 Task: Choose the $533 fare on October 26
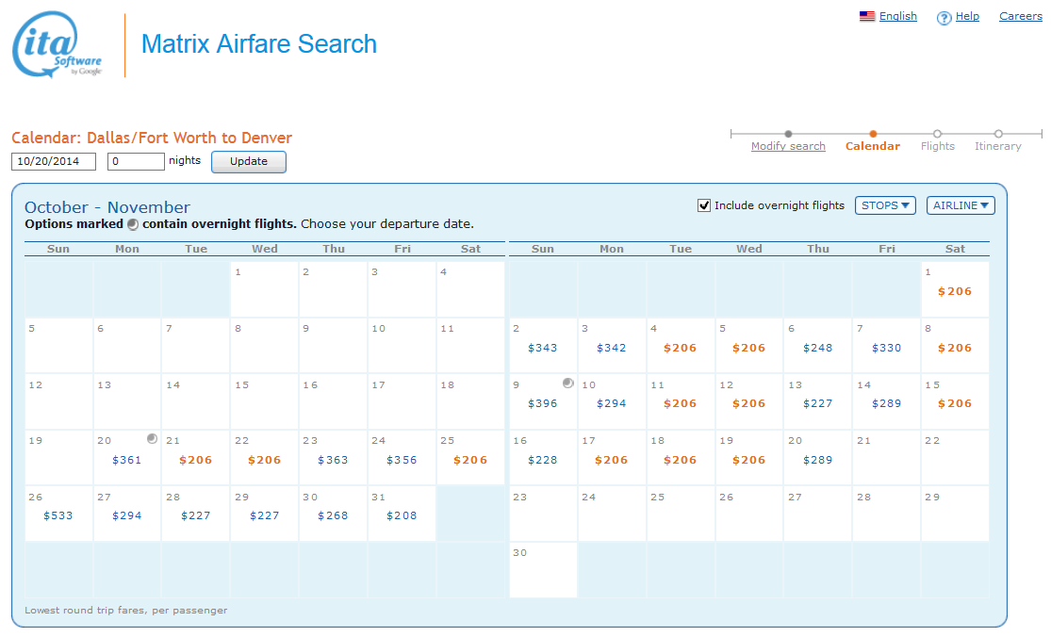58,515
